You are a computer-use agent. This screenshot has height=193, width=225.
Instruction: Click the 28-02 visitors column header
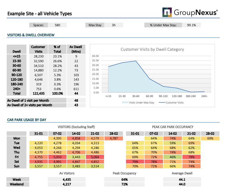click(x=114, y=134)
